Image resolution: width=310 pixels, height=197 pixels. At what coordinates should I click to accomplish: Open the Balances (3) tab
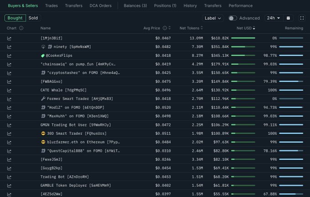click(x=135, y=6)
